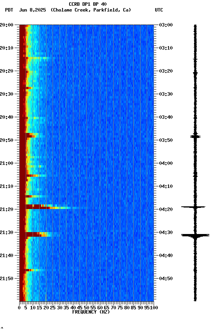The image size is (212, 332).
Task: Click the 25 Hz frequency axis tick label
Action: click(53, 308)
